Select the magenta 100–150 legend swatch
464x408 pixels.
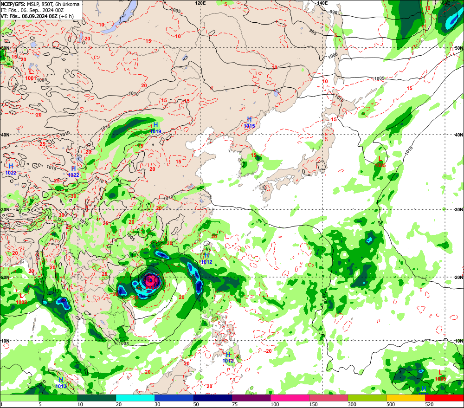(290, 398)
